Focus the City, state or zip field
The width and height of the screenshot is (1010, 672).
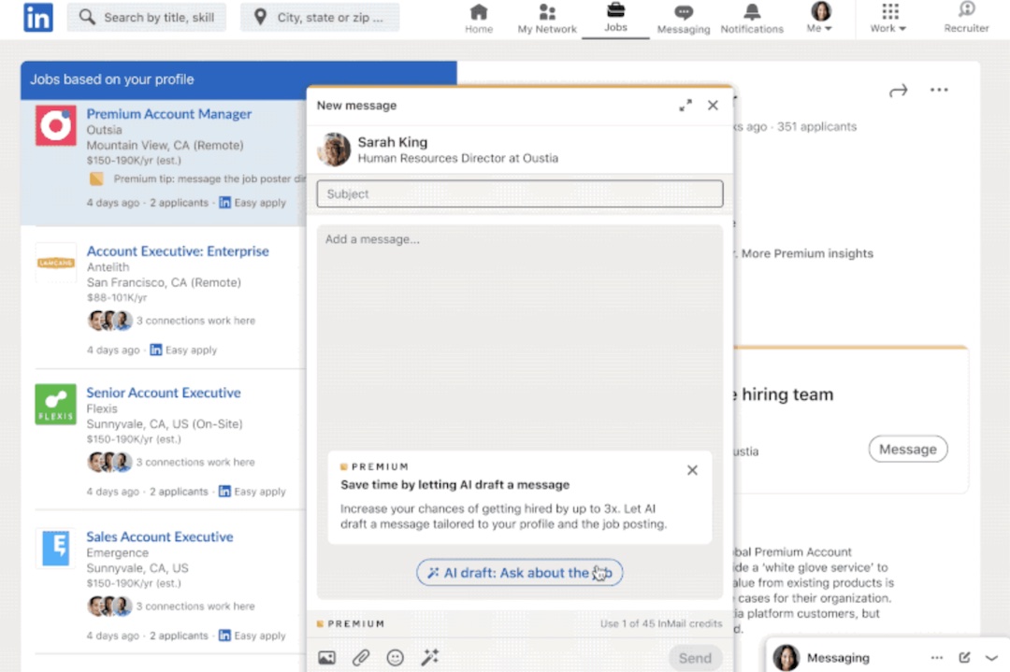pos(320,18)
